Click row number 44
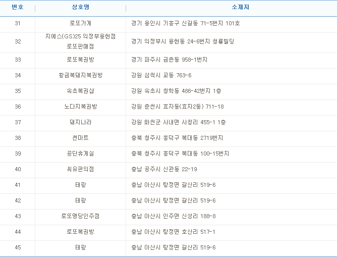The height and width of the screenshot is (257, 337). (18, 232)
